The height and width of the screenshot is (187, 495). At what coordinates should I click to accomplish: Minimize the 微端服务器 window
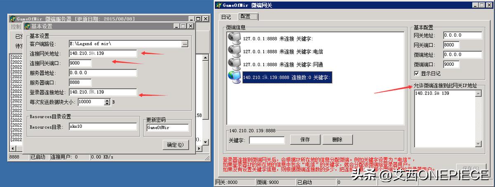point(192,19)
